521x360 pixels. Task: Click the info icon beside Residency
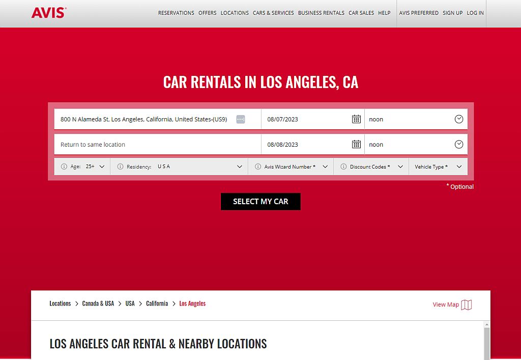[x=120, y=166]
